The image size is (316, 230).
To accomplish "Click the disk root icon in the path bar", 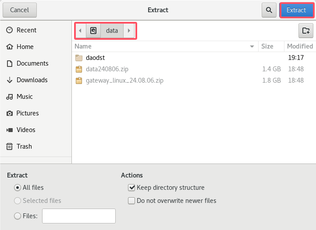I will 93,31.
